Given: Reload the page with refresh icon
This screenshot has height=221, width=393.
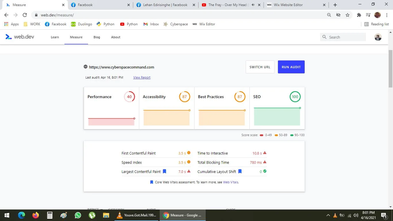Looking at the screenshot, I should coord(25,15).
